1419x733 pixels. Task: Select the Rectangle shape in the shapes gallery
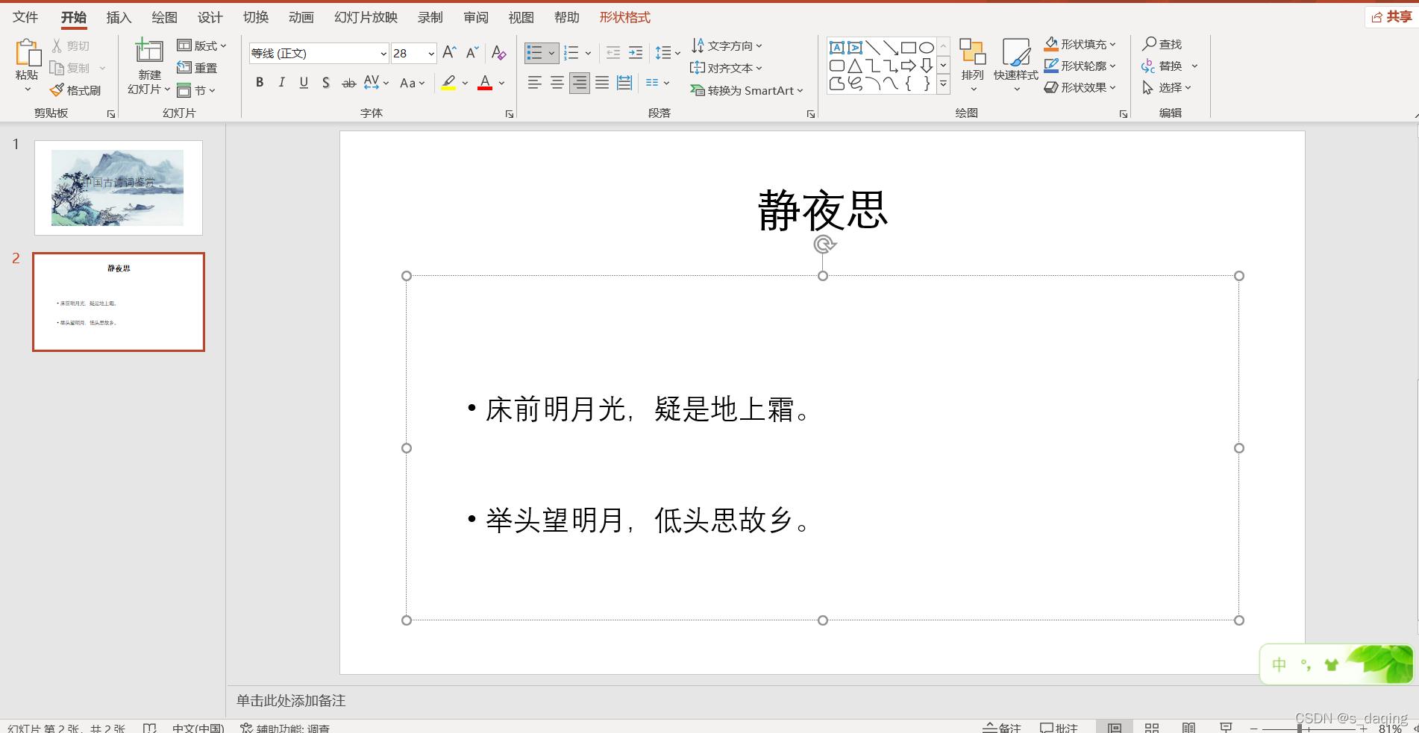[x=909, y=46]
